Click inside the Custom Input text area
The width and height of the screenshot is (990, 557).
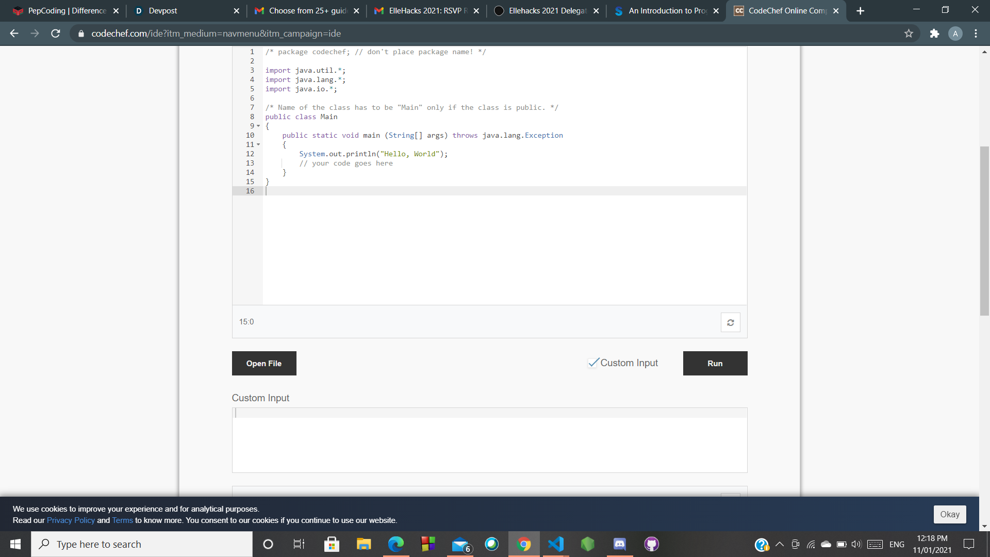point(489,440)
